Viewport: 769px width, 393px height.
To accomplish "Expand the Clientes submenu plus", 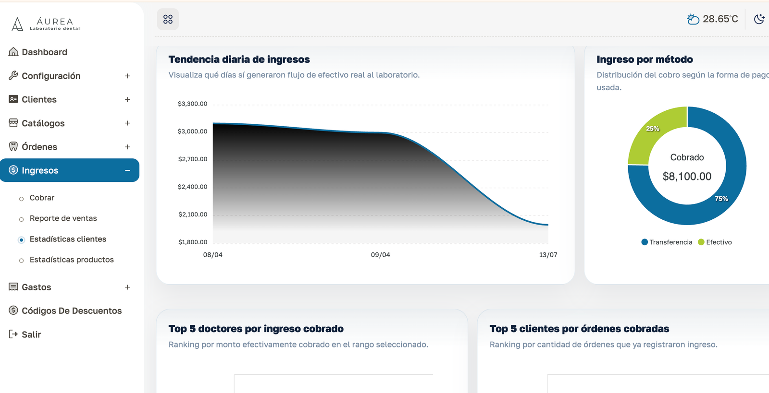I will tap(127, 99).
